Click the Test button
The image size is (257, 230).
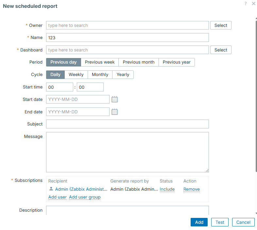[220, 222]
